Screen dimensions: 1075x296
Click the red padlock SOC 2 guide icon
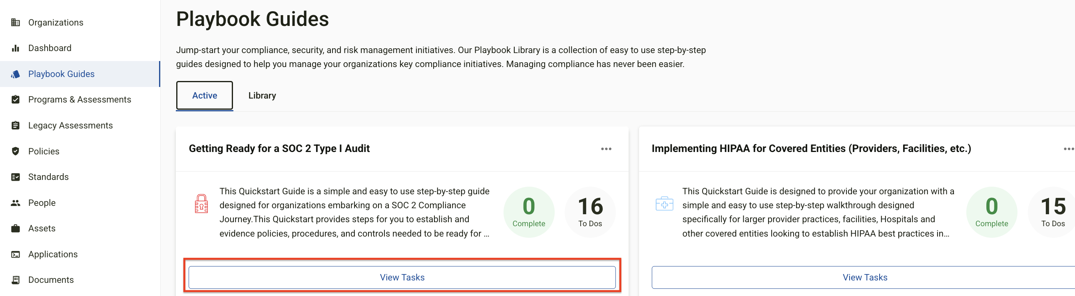tap(201, 203)
